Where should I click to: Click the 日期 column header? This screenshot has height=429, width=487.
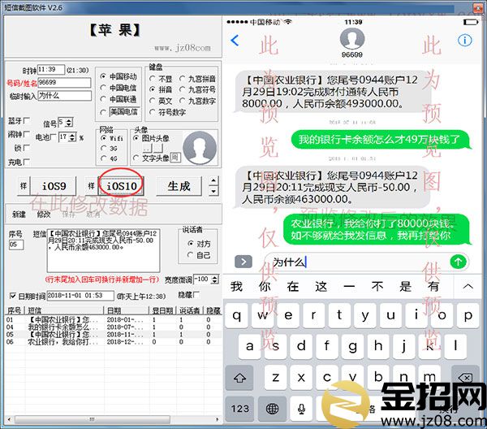point(126,310)
